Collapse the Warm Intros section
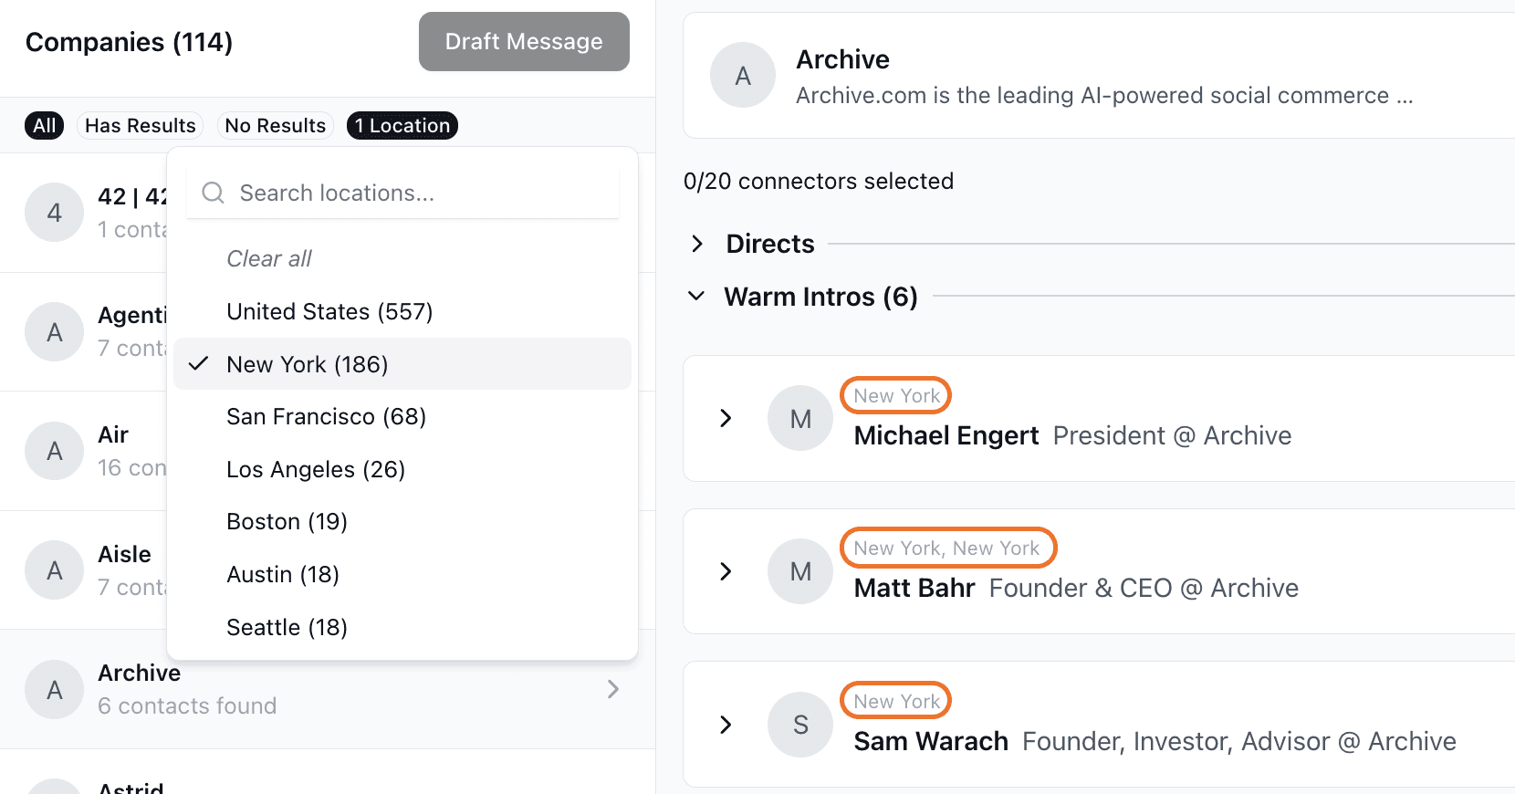The image size is (1515, 794). pos(696,297)
